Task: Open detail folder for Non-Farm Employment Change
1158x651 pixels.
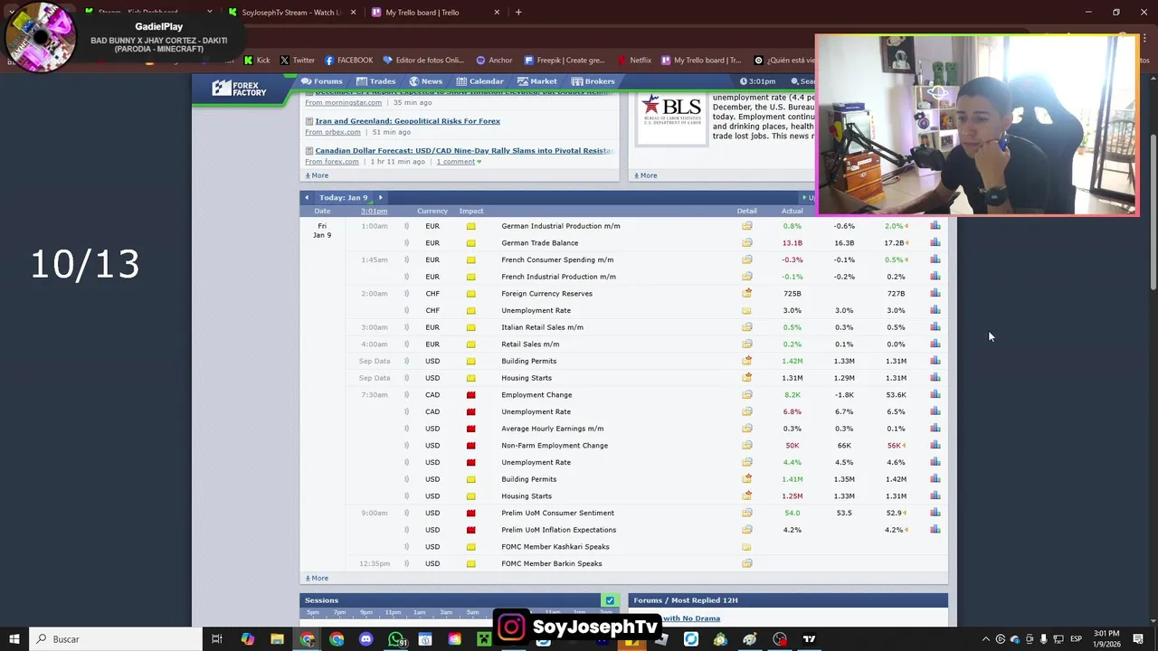Action: pyautogui.click(x=746, y=446)
